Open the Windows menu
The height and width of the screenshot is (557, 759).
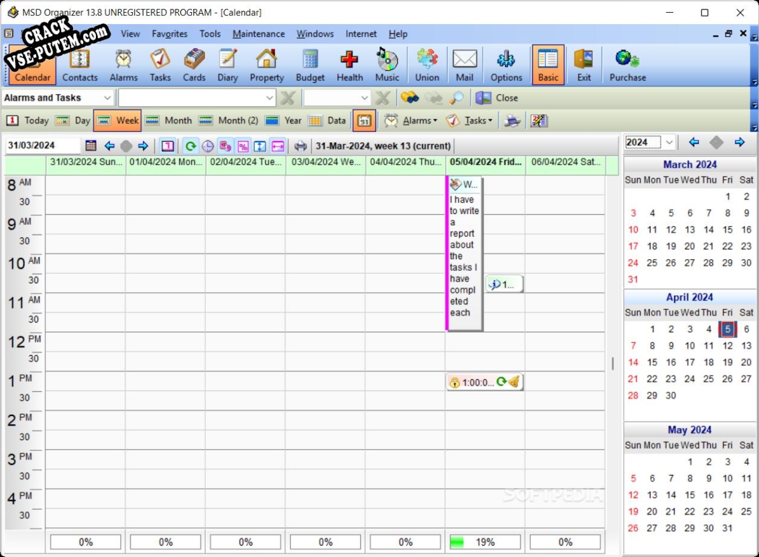[x=315, y=34]
